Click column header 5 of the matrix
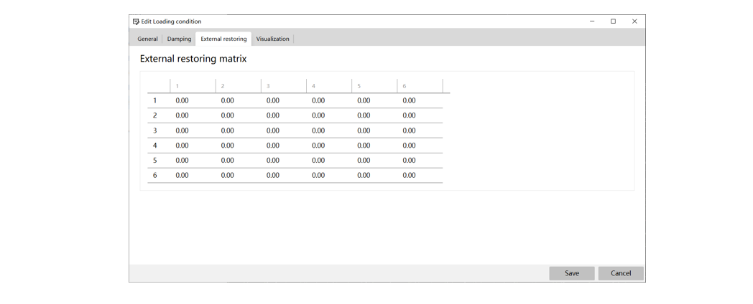The image size is (753, 304). point(374,86)
